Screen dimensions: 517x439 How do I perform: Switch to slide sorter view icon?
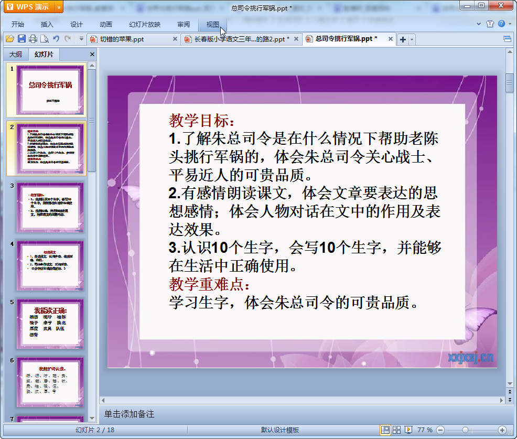click(x=396, y=430)
